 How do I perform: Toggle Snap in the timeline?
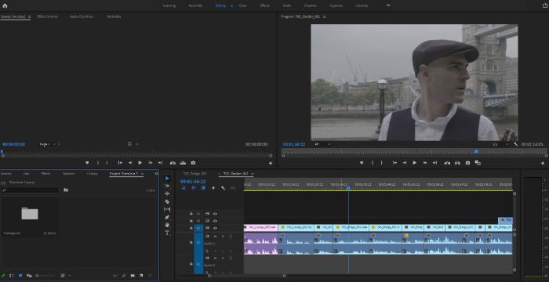193,188
